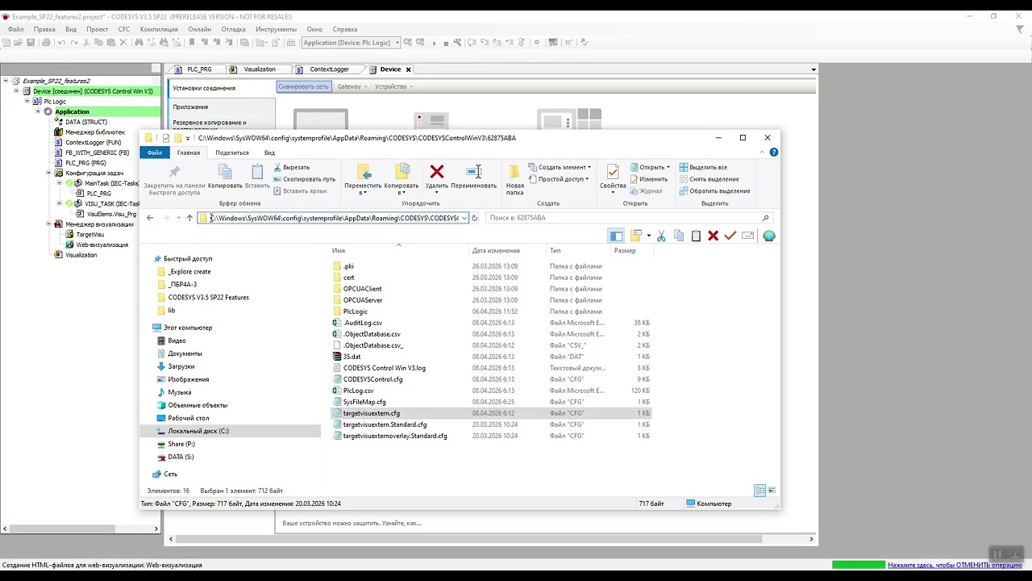
Task: Click the clipboard paste icon in secondary toolbar
Action: 696,236
